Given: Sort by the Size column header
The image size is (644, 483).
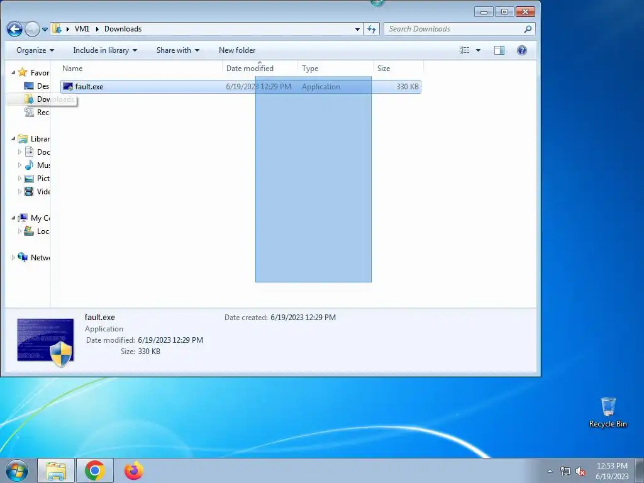Looking at the screenshot, I should [398, 68].
